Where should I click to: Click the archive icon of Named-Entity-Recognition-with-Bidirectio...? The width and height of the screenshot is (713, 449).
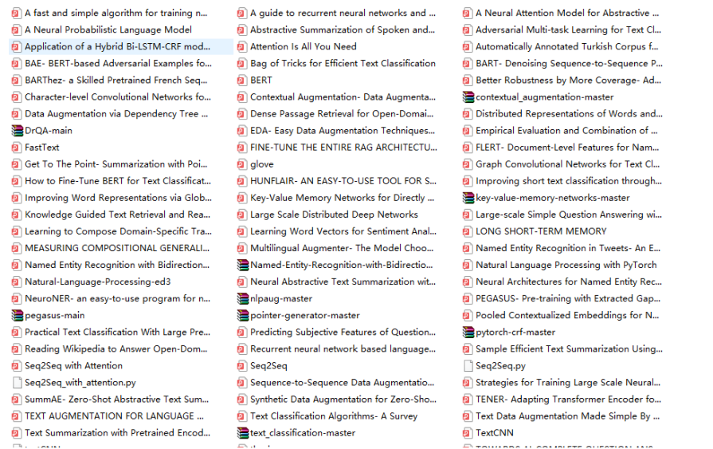coord(242,265)
